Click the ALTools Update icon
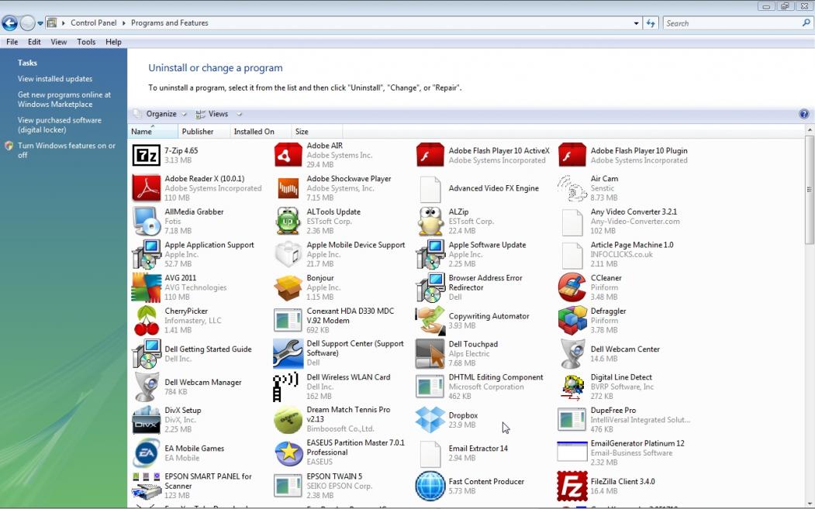This screenshot has height=509, width=815. point(288,222)
